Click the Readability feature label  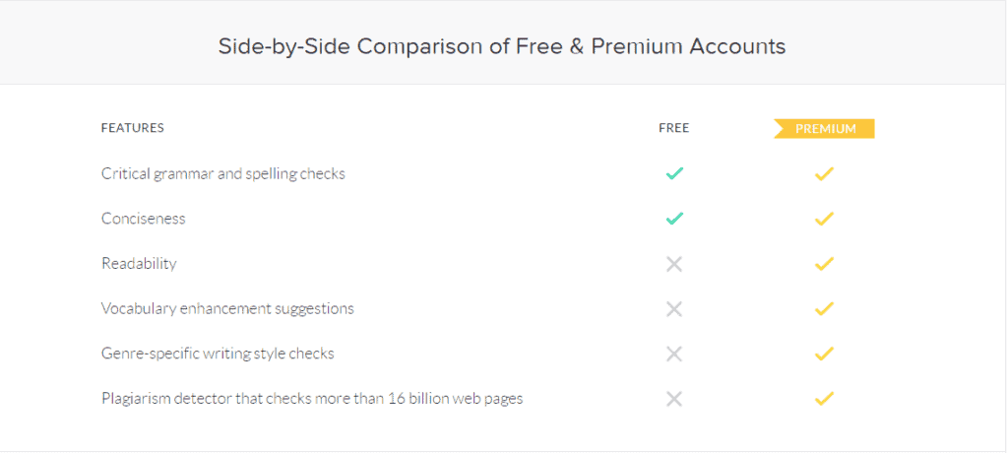point(139,264)
